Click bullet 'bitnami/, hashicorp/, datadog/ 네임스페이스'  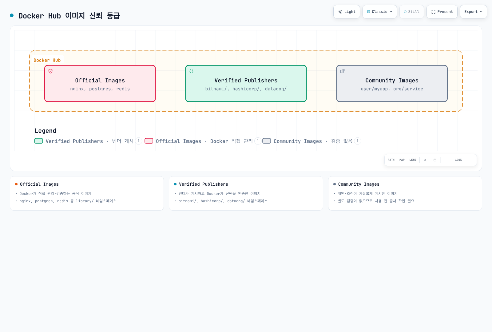pos(223,201)
